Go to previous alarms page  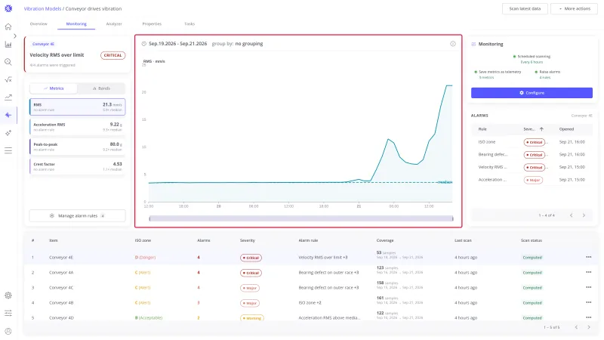pyautogui.click(x=572, y=215)
